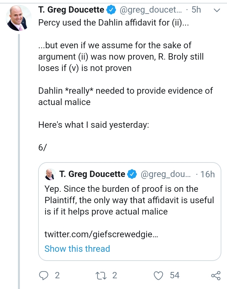Viewport: 227px width, 289px height.
Task: Open the twitter.com/giefscrewedgie link
Action: pos(101,234)
